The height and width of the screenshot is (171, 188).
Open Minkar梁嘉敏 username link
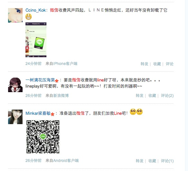pyautogui.click(x=38, y=113)
